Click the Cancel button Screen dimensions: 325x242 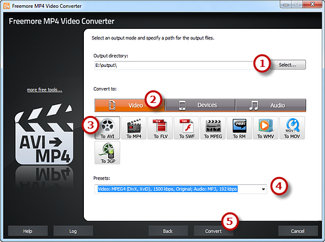pyautogui.click(x=297, y=231)
